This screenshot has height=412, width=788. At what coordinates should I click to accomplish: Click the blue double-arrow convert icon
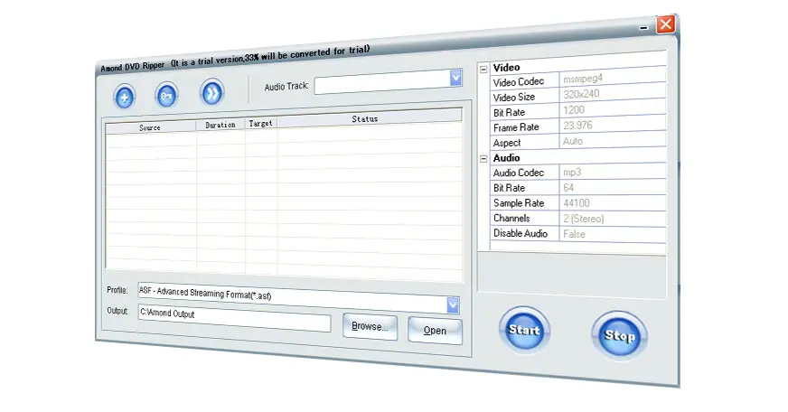click(211, 92)
